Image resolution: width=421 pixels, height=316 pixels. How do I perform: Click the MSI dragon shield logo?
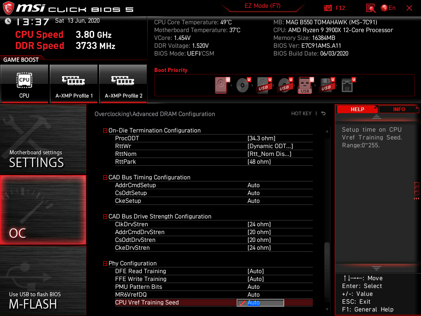click(x=8, y=8)
